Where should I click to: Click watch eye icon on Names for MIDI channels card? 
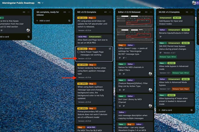coord(120,74)
